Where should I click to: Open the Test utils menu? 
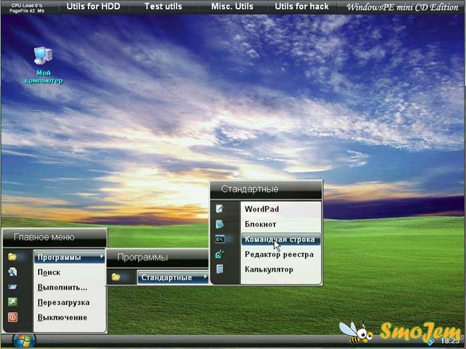click(x=163, y=7)
